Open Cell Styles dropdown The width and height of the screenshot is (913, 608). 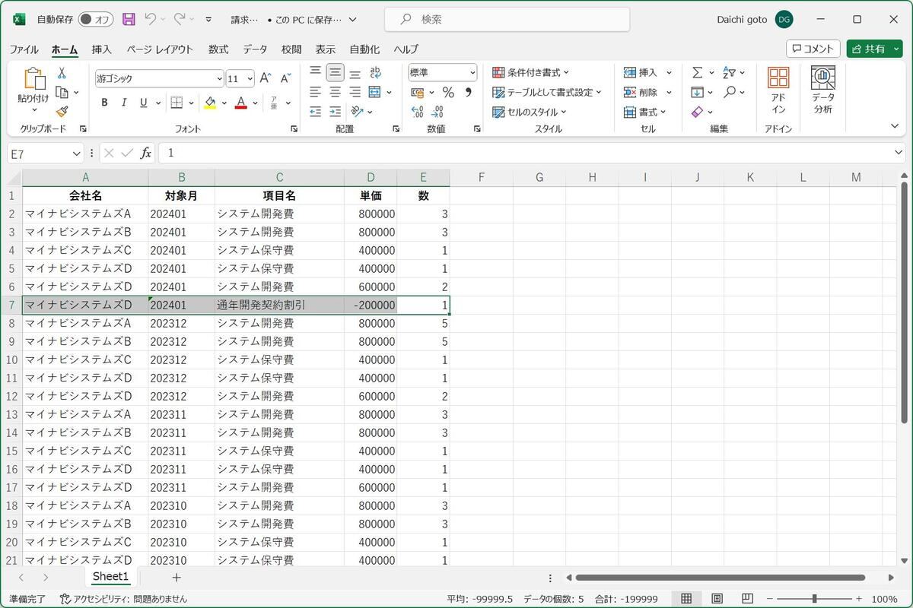530,112
